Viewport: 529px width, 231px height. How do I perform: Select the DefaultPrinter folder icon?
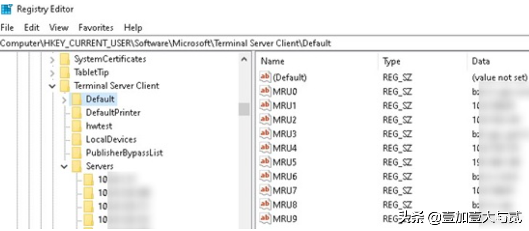pyautogui.click(x=77, y=113)
